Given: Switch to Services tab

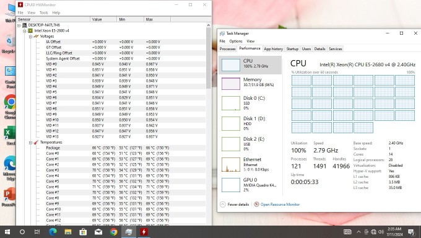Looking at the screenshot, I should tap(336, 49).
